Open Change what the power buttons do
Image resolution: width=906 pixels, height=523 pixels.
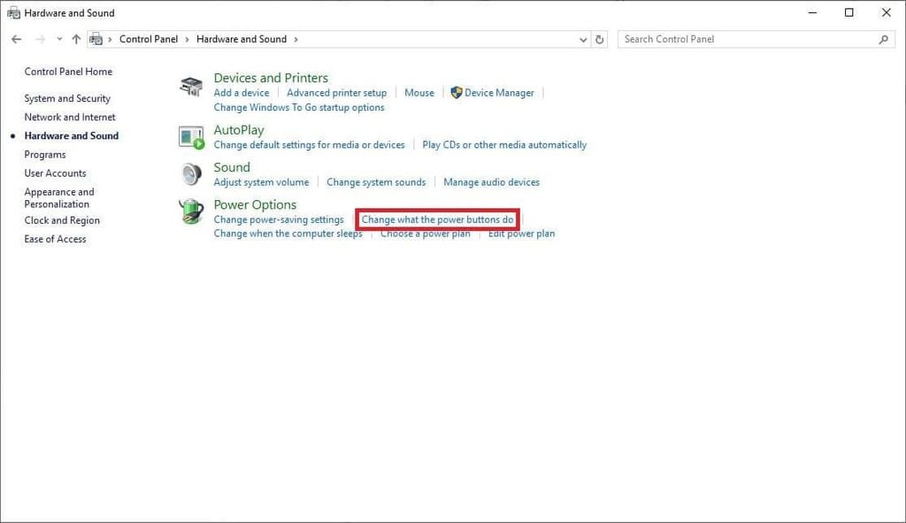(437, 219)
